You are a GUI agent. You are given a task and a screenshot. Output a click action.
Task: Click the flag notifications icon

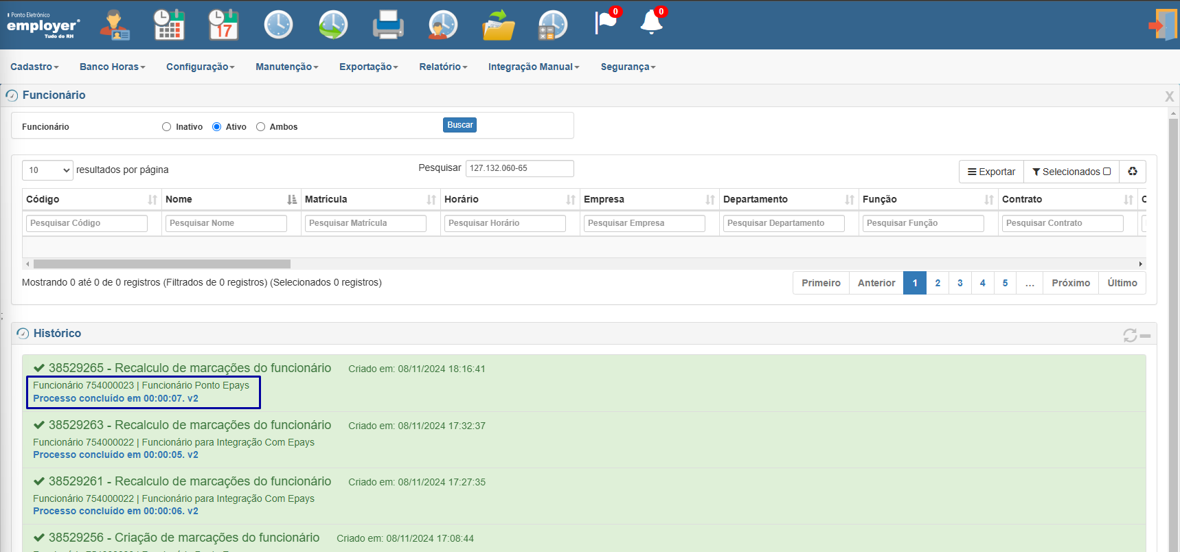click(x=606, y=21)
